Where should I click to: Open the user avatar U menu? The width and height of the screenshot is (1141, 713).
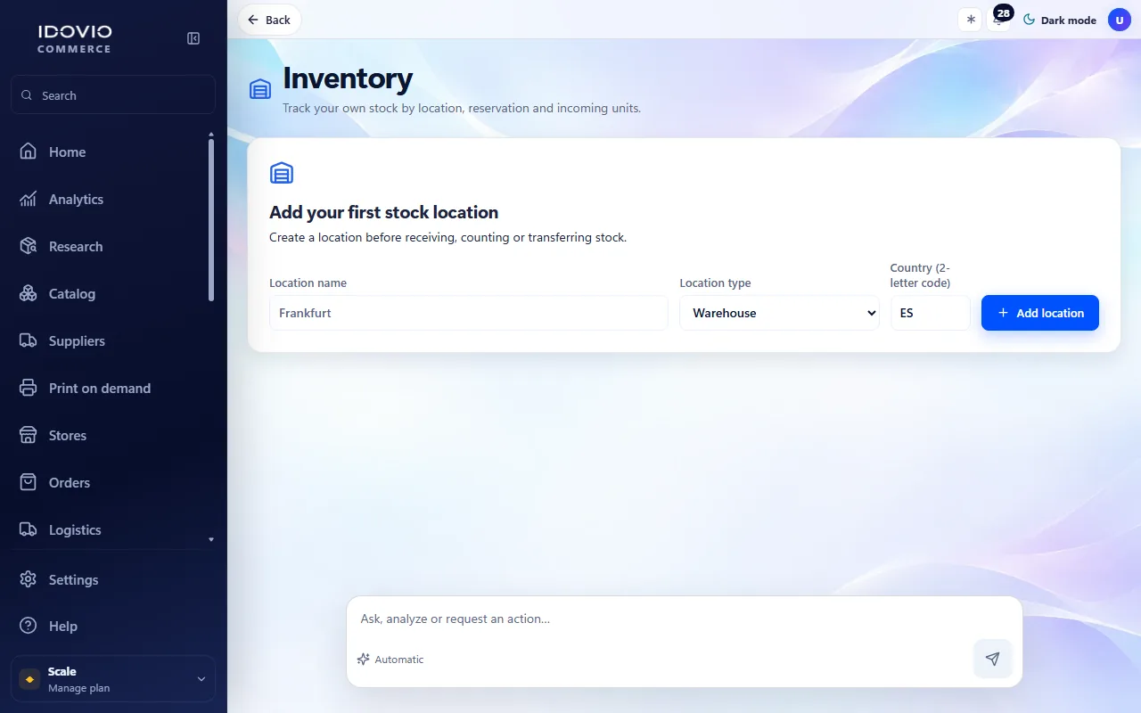point(1120,20)
